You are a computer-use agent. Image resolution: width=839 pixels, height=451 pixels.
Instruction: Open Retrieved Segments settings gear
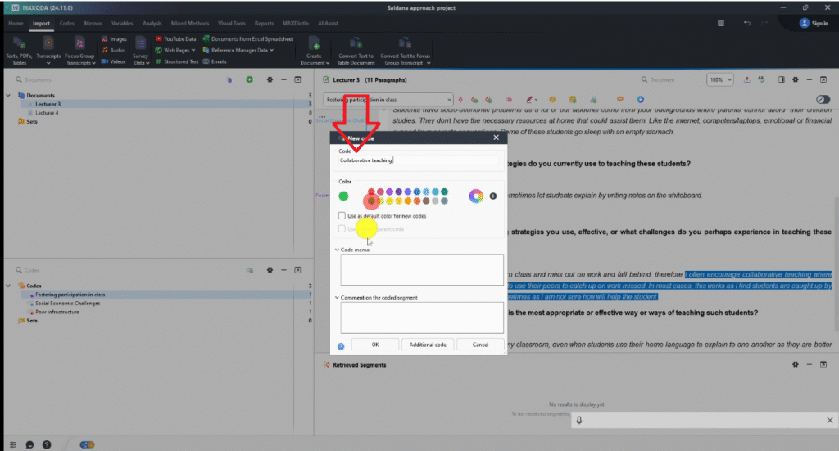point(794,364)
